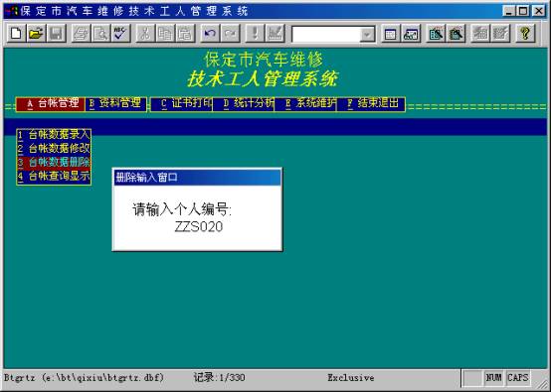Open help with the question mark icon

tap(525, 34)
